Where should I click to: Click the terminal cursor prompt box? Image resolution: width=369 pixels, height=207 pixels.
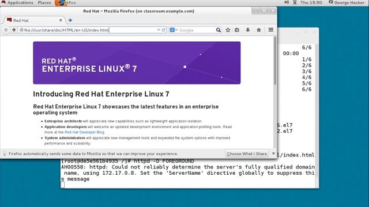[x=63, y=185]
